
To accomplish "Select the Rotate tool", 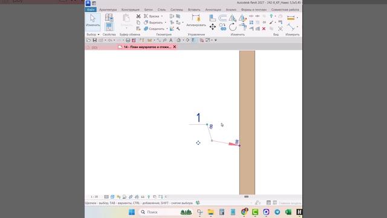I will tap(232, 27).
